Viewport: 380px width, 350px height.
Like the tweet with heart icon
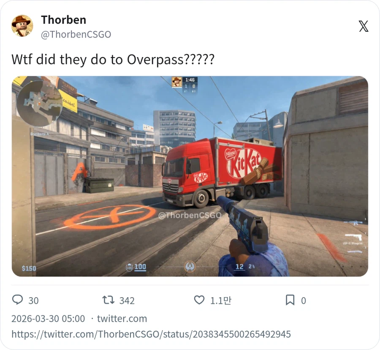click(199, 300)
